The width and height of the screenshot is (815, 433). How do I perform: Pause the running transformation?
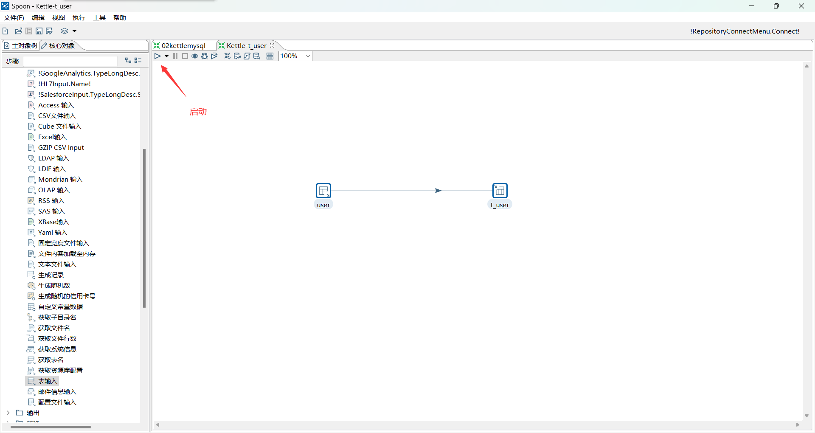coord(175,56)
